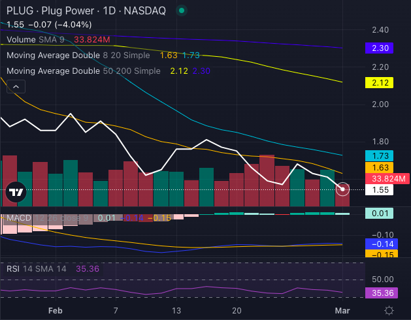Click the 2.12 yellow price axis label

point(378,82)
